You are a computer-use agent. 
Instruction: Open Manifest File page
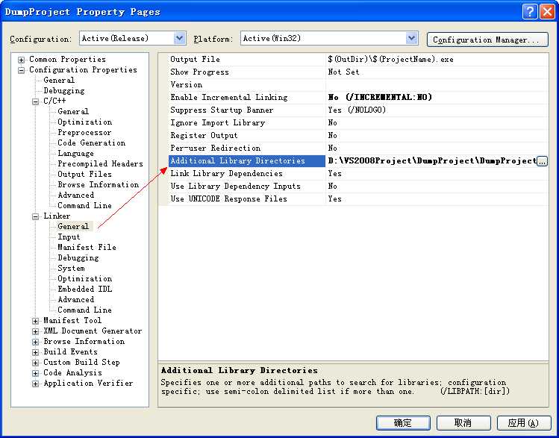coord(87,247)
